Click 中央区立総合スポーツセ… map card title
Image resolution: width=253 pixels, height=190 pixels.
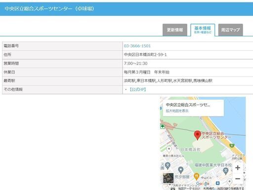pyautogui.click(x=188, y=105)
